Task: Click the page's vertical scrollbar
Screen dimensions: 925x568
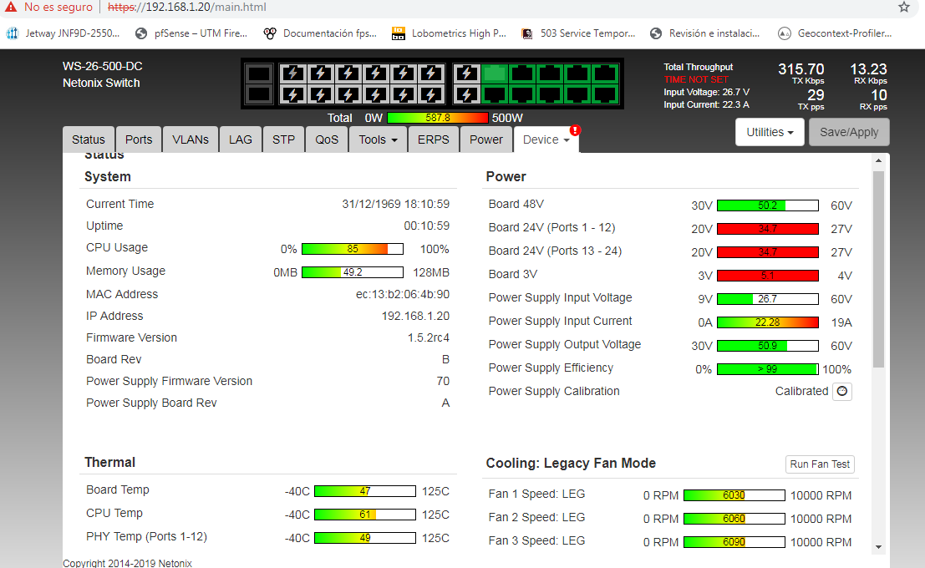Action: 877,267
